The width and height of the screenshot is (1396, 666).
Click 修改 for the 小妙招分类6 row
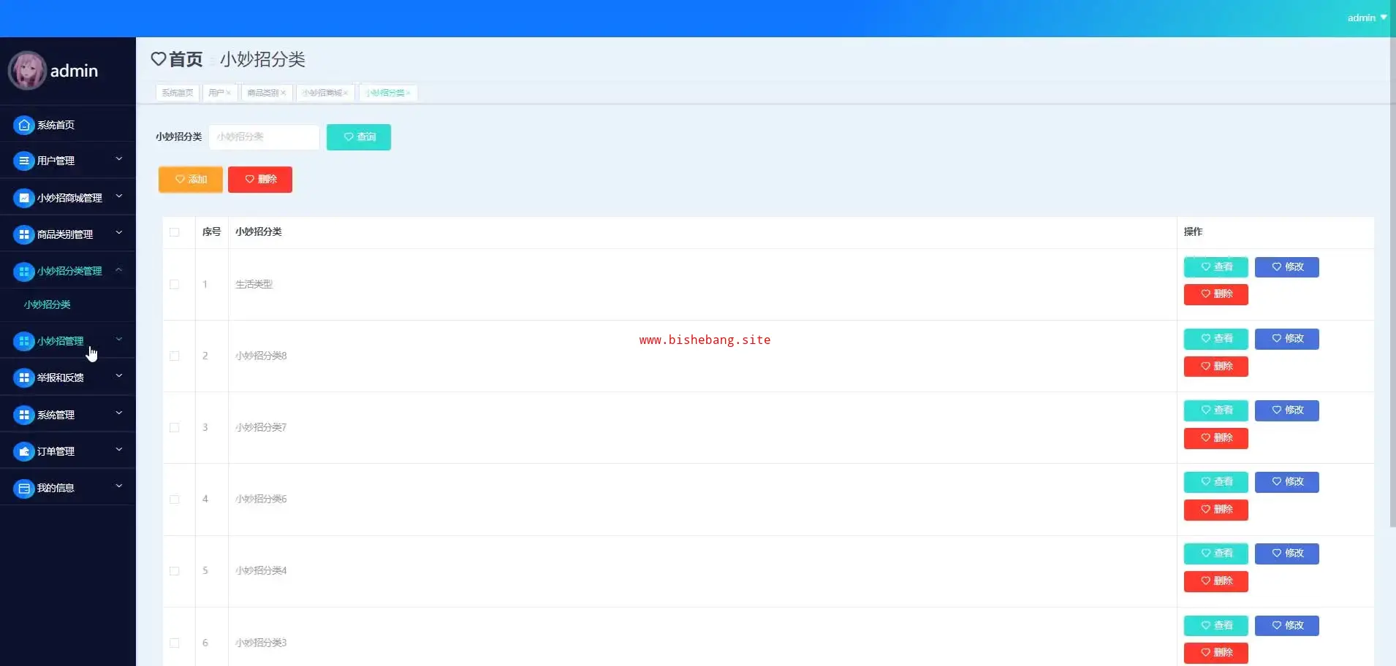[x=1287, y=482]
